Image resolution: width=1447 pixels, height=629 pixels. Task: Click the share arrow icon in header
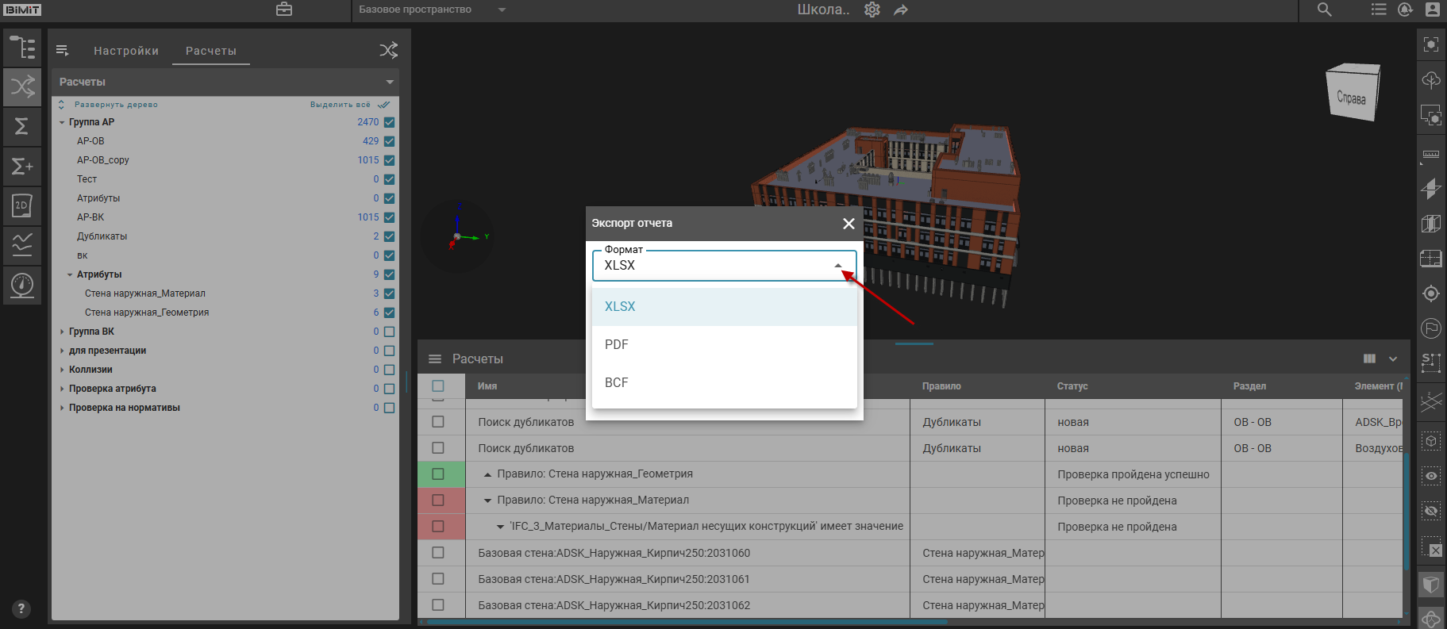point(901,10)
